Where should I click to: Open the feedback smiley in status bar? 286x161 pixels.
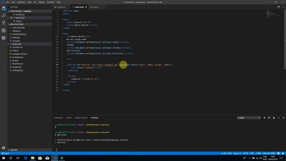pyautogui.click(x=278, y=153)
